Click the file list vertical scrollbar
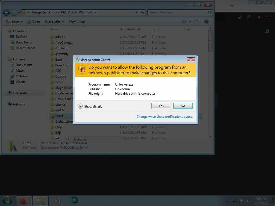This screenshot has width=275, height=206. [x=210, y=41]
